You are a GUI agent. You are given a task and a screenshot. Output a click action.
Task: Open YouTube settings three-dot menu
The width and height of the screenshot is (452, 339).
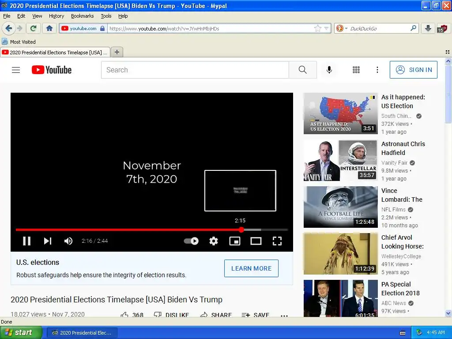point(377,70)
